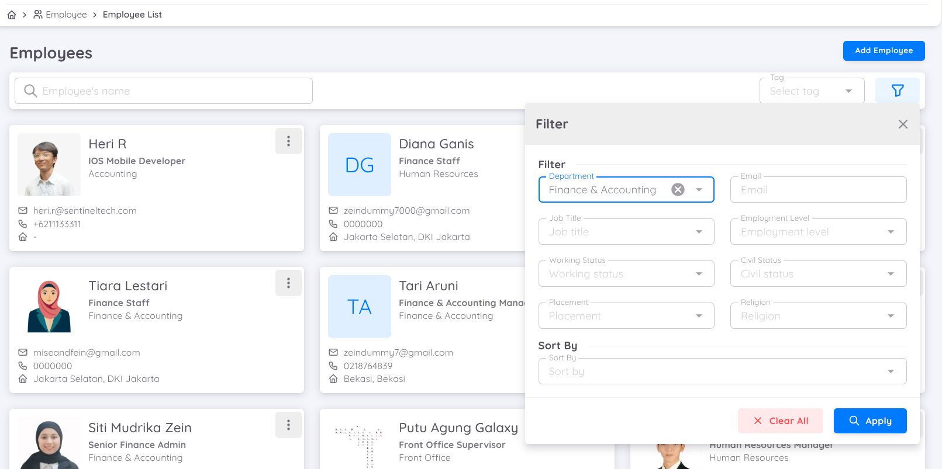Open the Placement dropdown
942x469 pixels.
pyautogui.click(x=626, y=316)
